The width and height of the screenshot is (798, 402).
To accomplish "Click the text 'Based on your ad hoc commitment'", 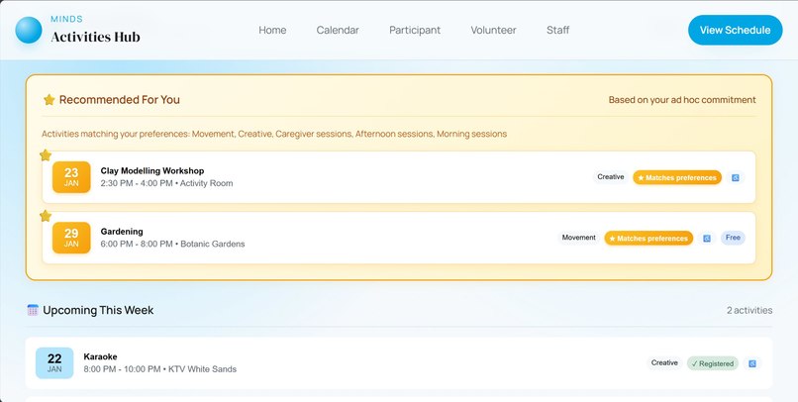I will 682,100.
